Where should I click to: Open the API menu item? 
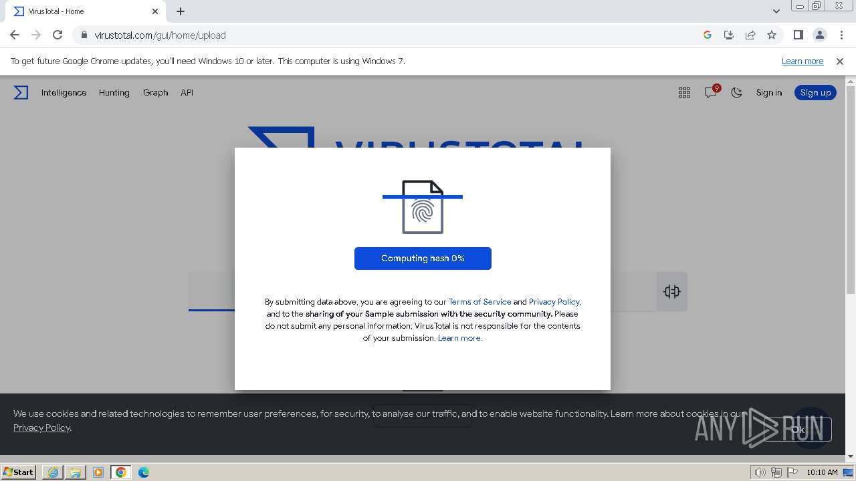click(187, 93)
